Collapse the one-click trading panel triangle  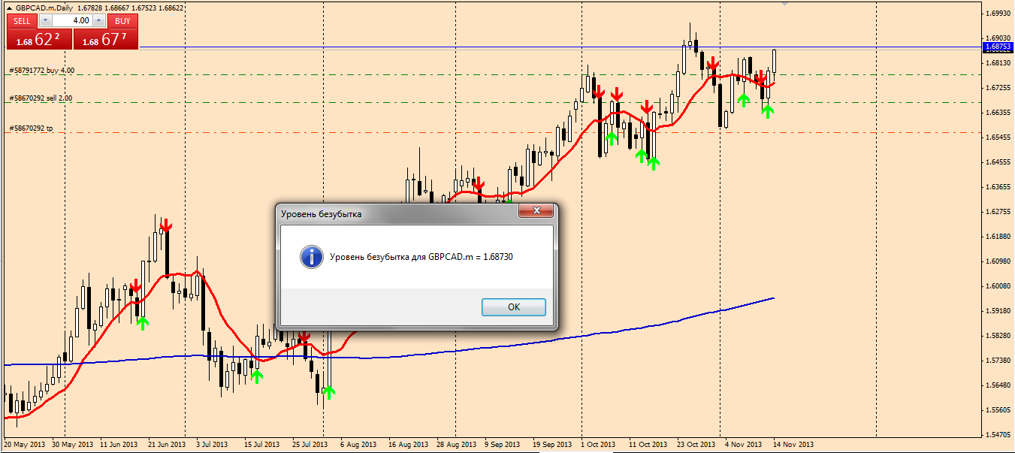pyautogui.click(x=9, y=8)
